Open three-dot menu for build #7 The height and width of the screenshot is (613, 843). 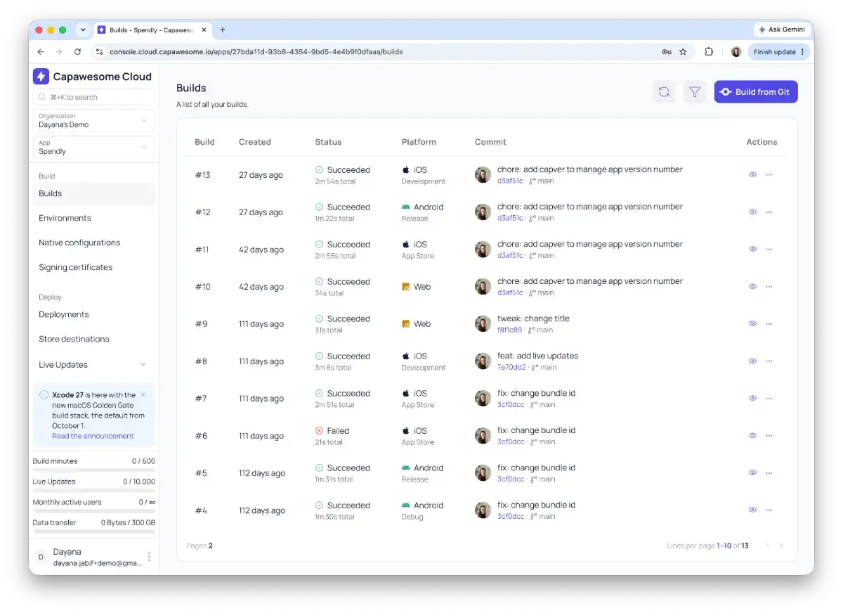pyautogui.click(x=769, y=398)
